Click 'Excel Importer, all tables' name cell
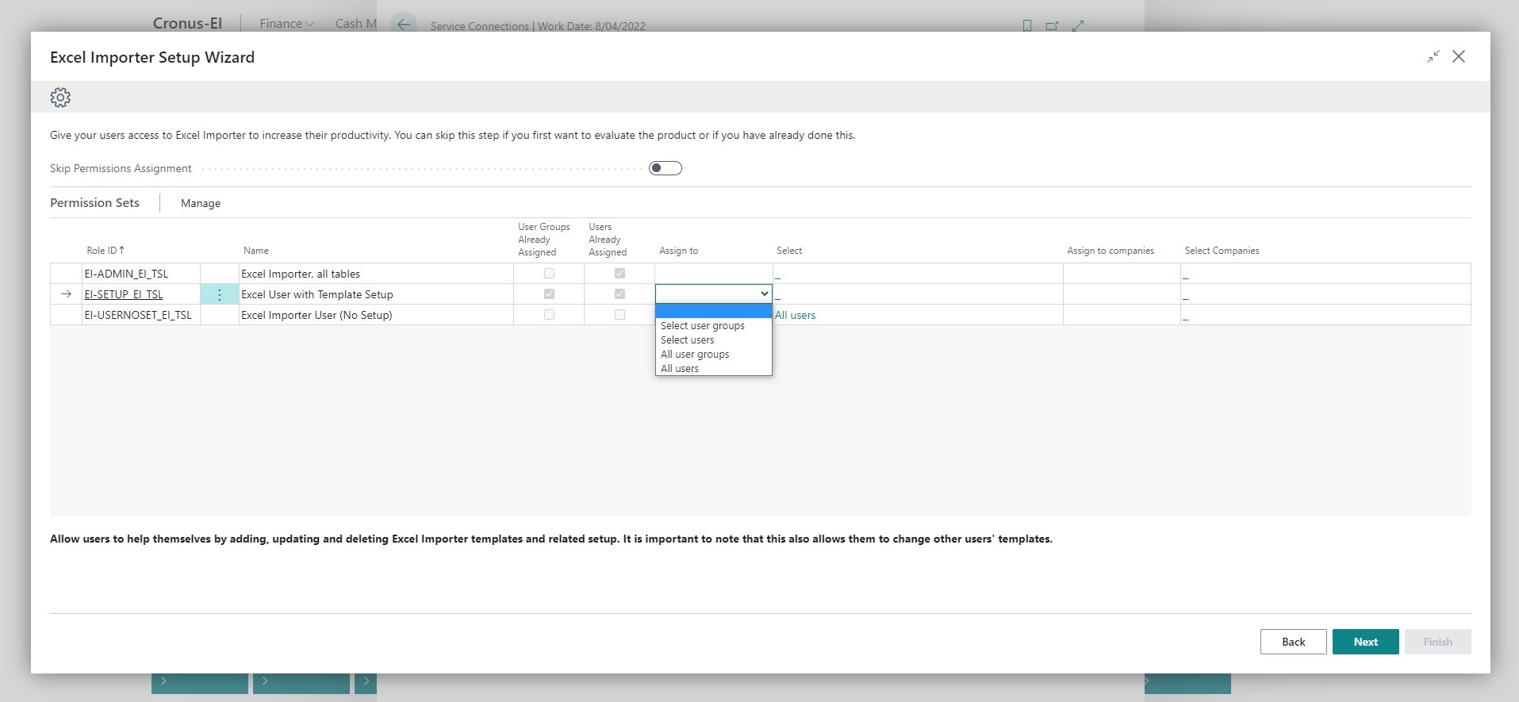 click(x=376, y=274)
